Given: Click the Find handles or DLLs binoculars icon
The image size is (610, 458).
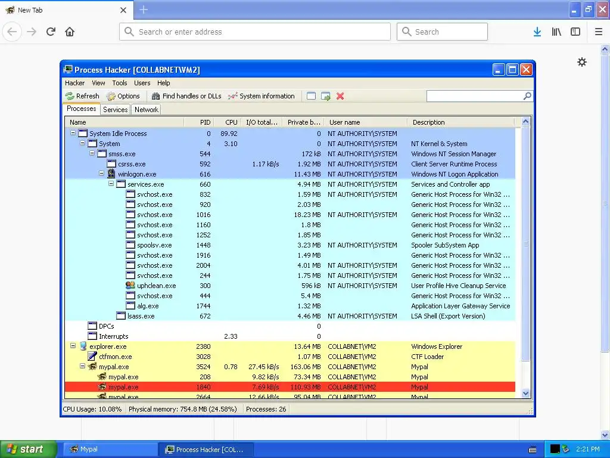Looking at the screenshot, I should coord(155,96).
